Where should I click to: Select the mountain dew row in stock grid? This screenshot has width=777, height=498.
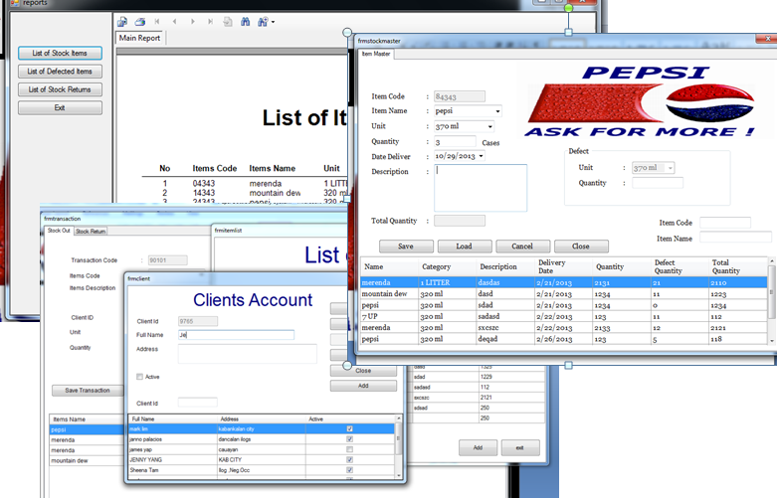click(563, 294)
